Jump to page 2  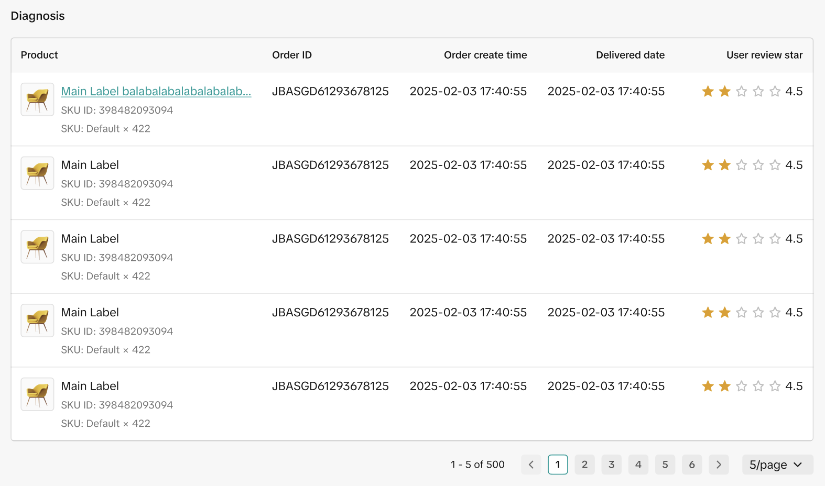584,465
